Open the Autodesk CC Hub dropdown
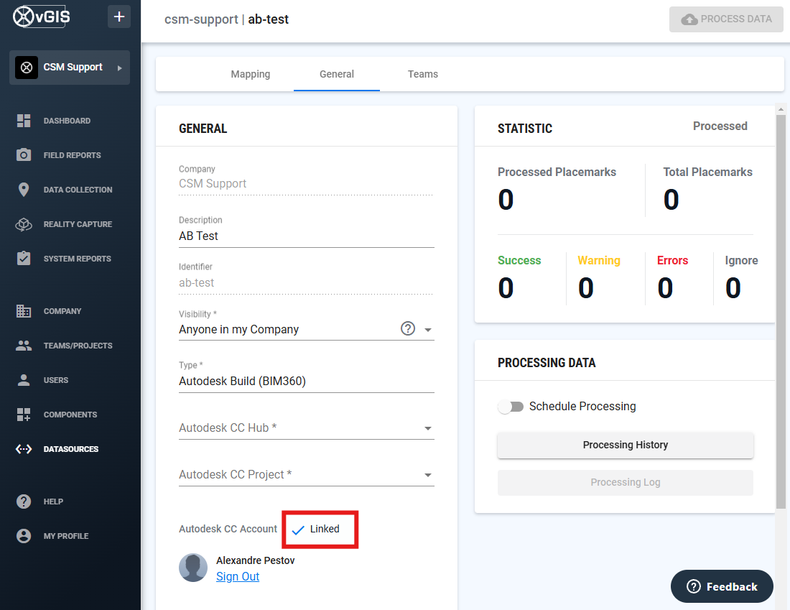Screen dimensions: 790x610 point(307,428)
